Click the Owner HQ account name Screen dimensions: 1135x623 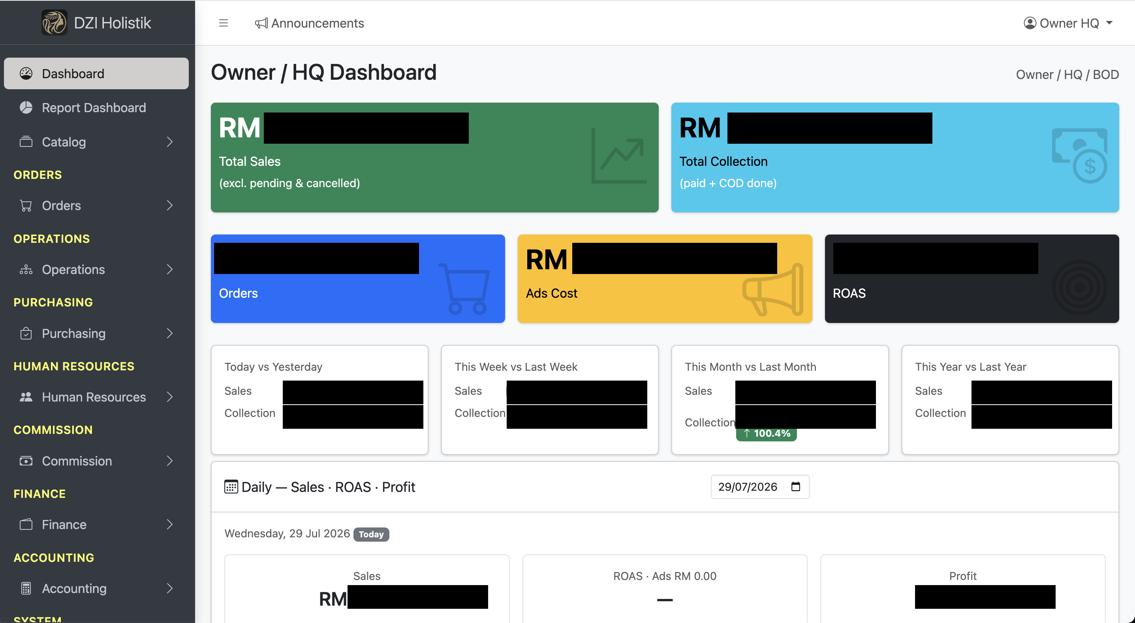[x=1069, y=23]
